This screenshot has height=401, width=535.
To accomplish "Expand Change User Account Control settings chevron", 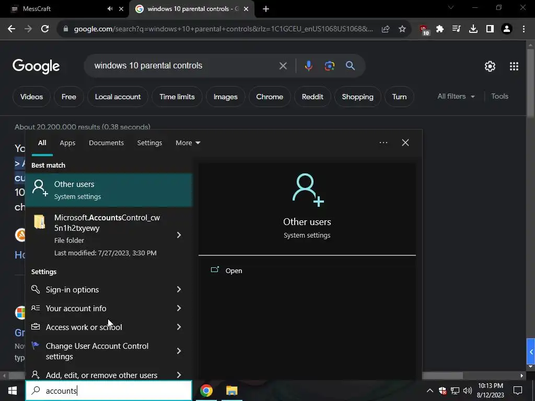I will 179,351.
